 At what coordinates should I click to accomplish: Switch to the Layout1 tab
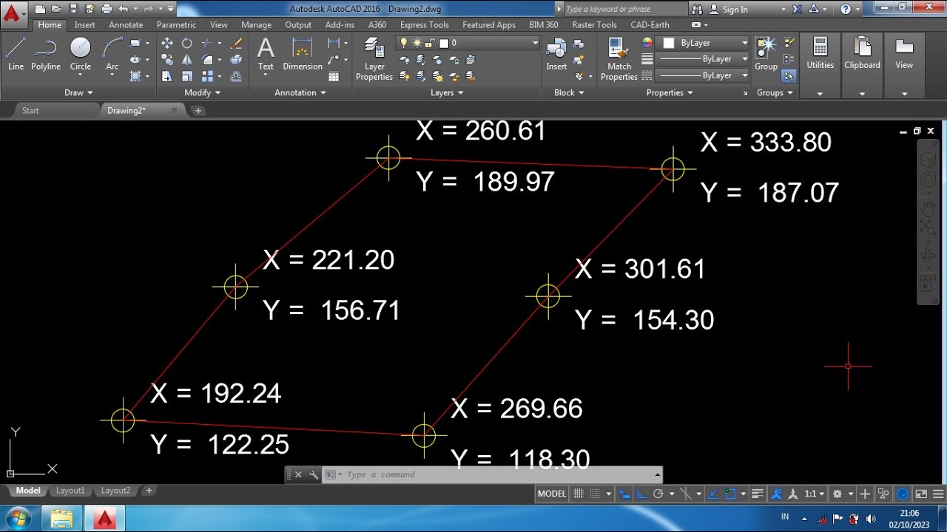tap(70, 491)
